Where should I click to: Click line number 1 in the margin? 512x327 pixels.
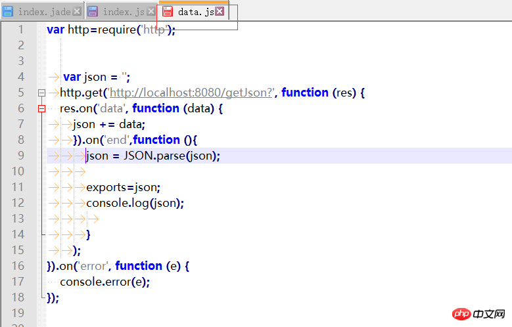pos(21,30)
